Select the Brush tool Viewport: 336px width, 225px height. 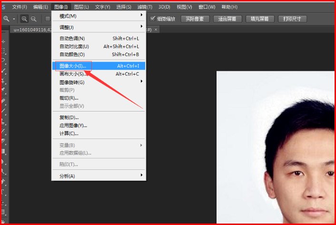pos(4,111)
